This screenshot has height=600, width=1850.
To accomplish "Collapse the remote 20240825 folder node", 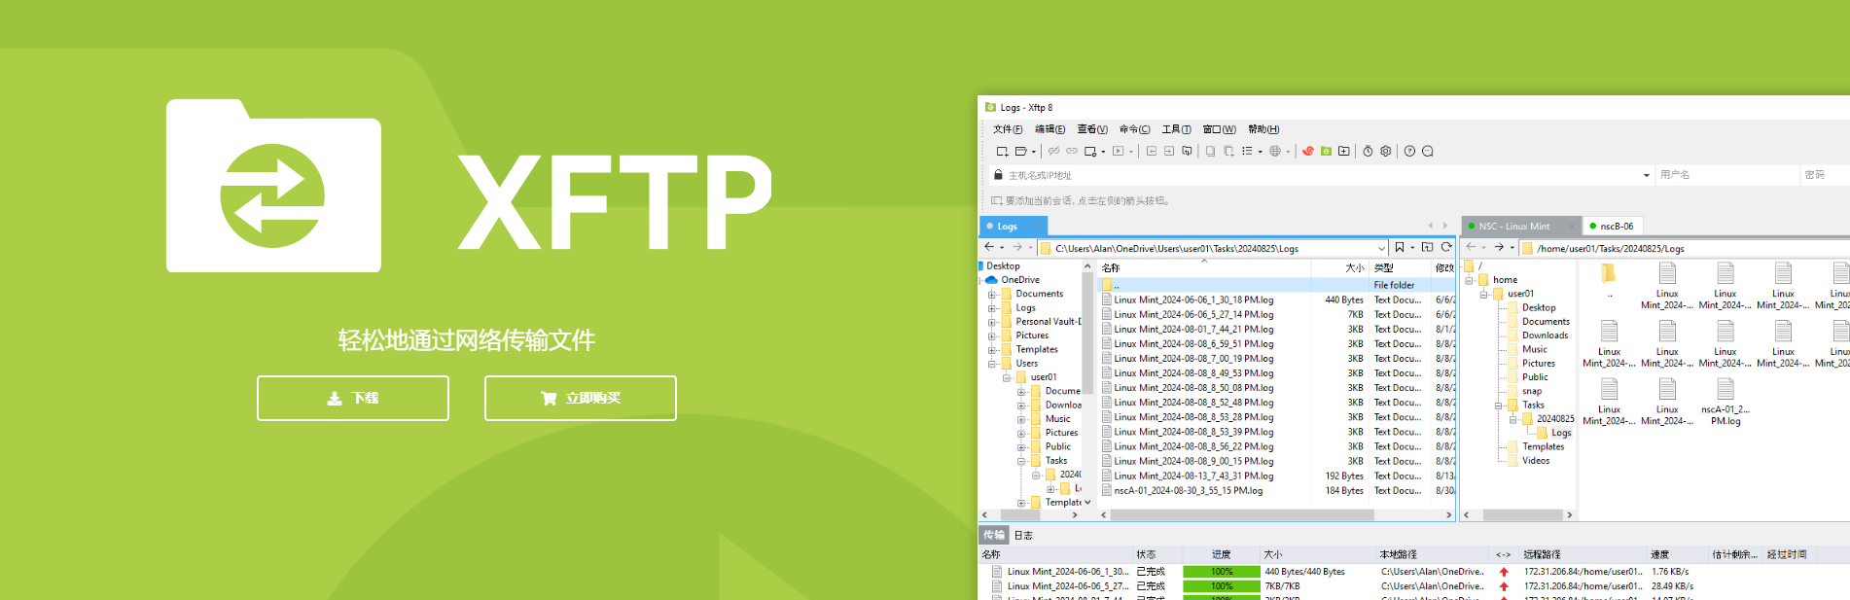I will coord(1512,419).
